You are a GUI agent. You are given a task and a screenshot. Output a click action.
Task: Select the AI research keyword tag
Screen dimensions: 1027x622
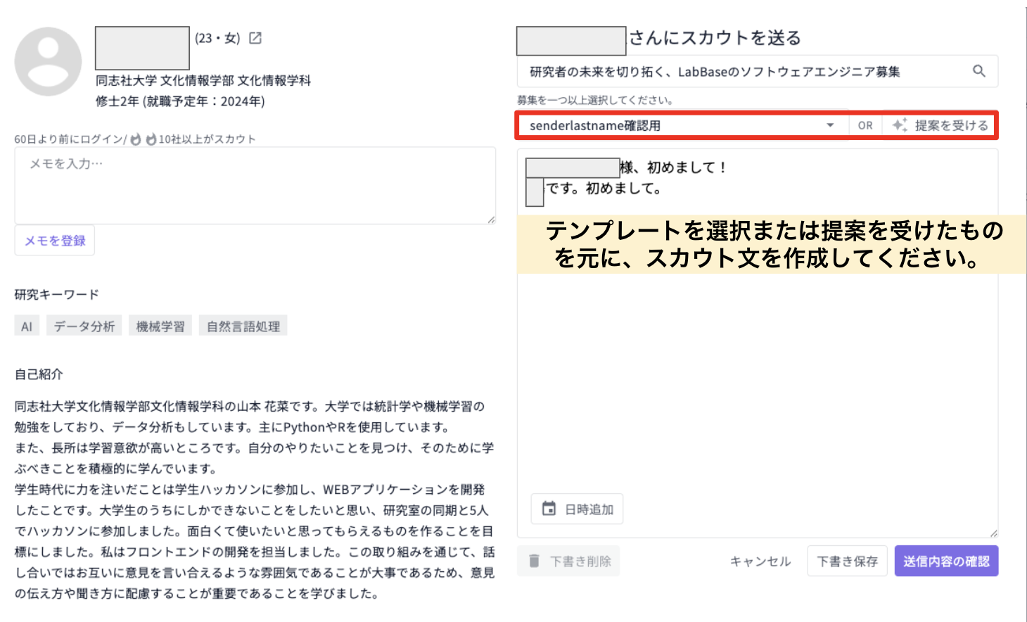coord(26,324)
